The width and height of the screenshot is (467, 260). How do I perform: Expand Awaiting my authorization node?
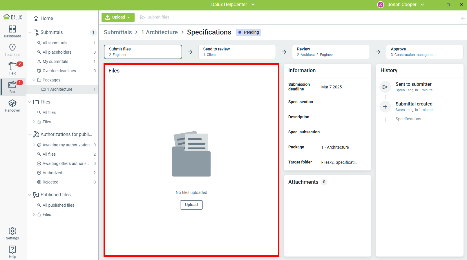[x=34, y=145]
